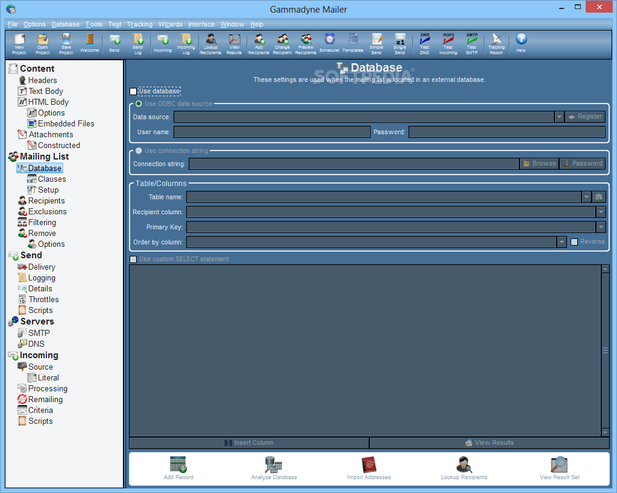Image resolution: width=617 pixels, height=493 pixels.
Task: Select the Use connection string radio
Action: [139, 150]
